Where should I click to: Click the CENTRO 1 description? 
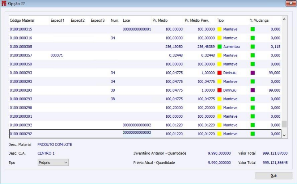(x=46, y=153)
